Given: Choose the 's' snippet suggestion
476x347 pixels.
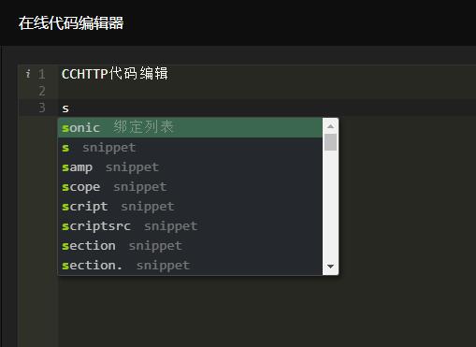Looking at the screenshot, I should point(190,148).
